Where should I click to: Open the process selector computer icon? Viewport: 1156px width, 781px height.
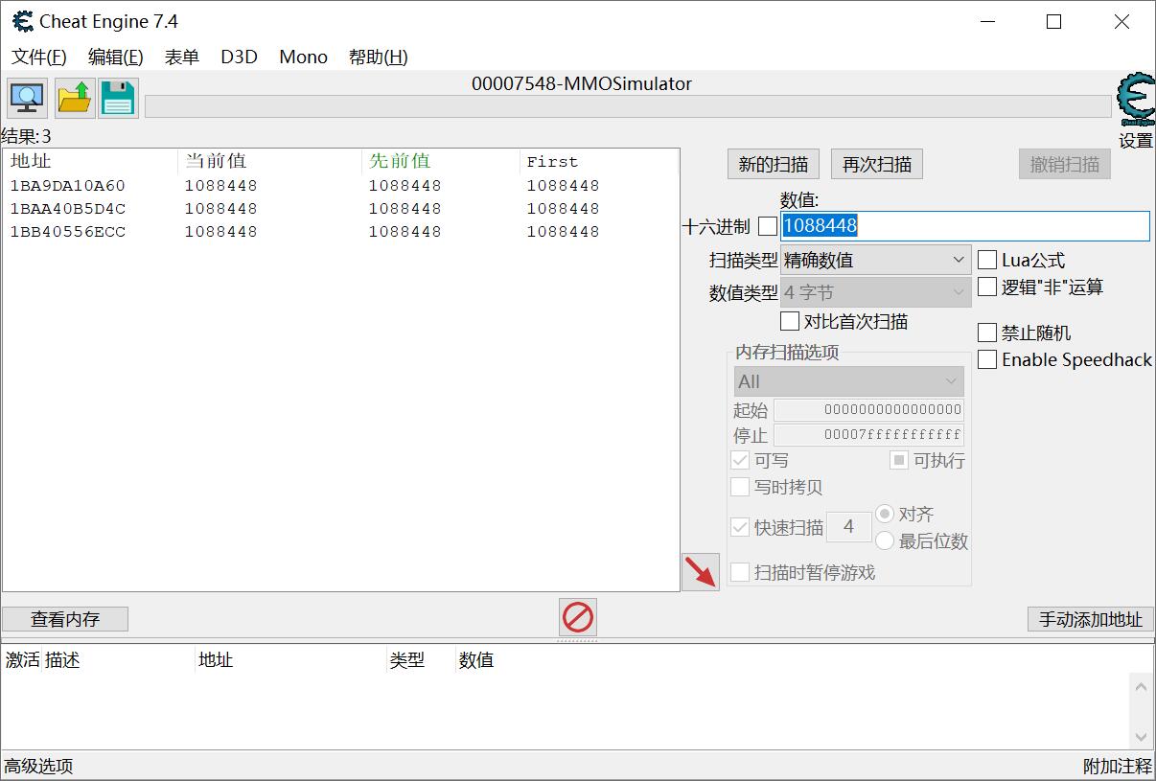[x=27, y=98]
